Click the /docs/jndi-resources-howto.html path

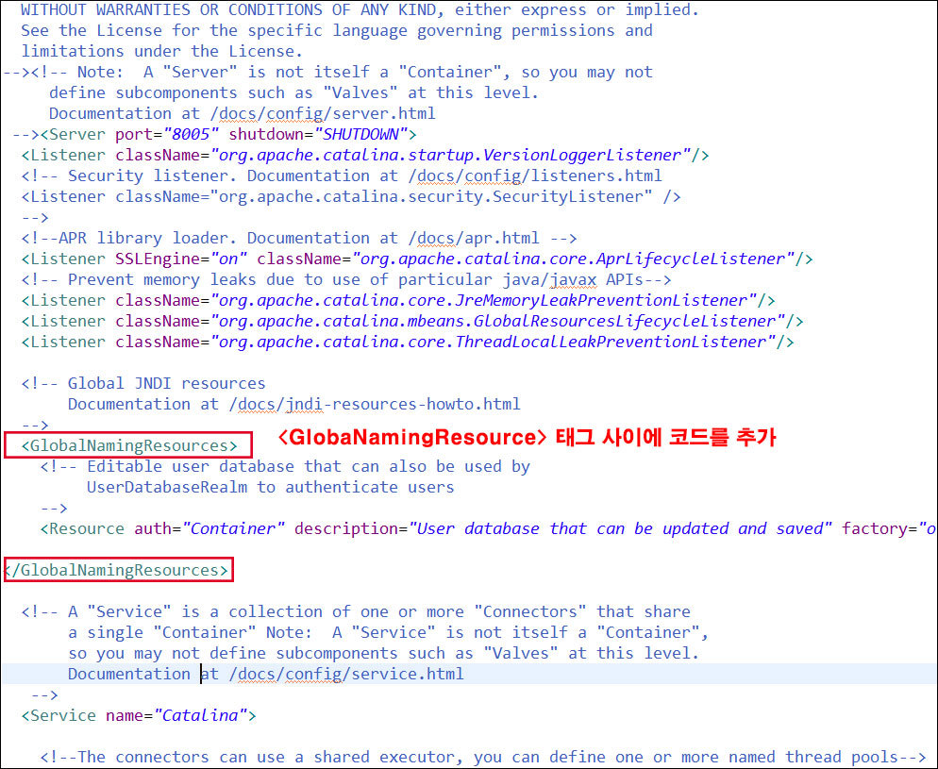(375, 404)
